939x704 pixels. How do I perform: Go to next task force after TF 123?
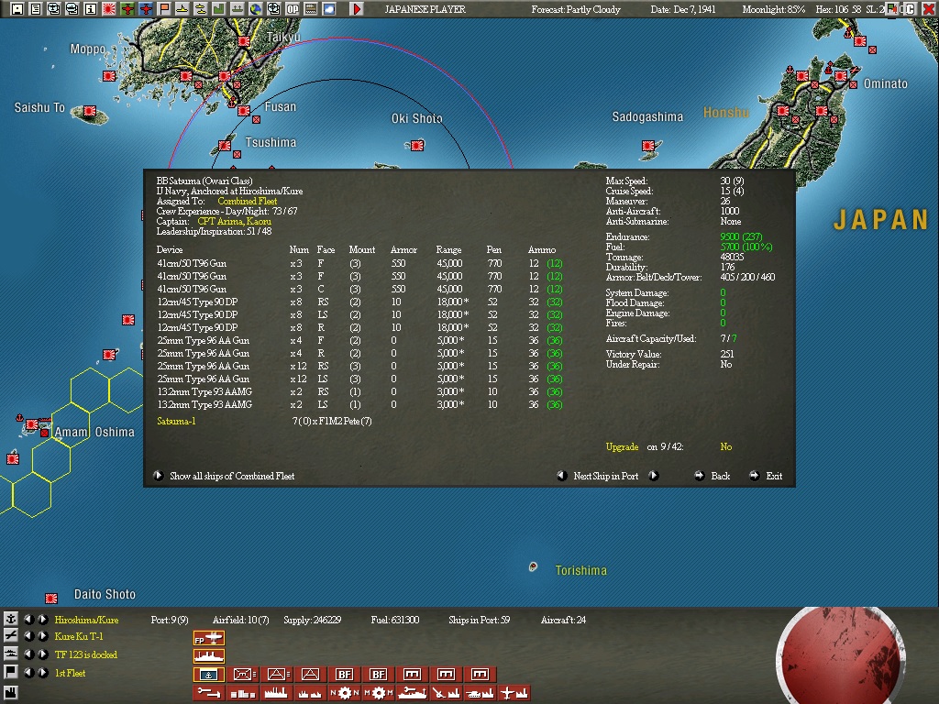tap(42, 654)
